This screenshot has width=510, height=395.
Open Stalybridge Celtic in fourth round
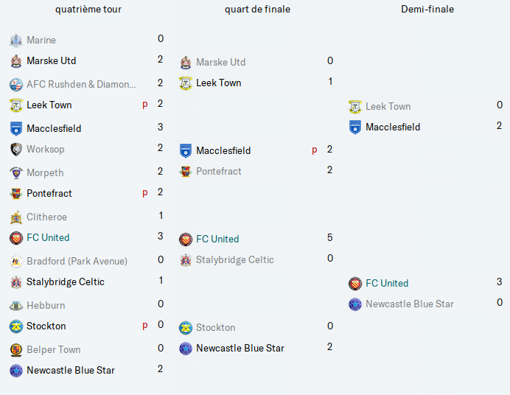(x=66, y=282)
